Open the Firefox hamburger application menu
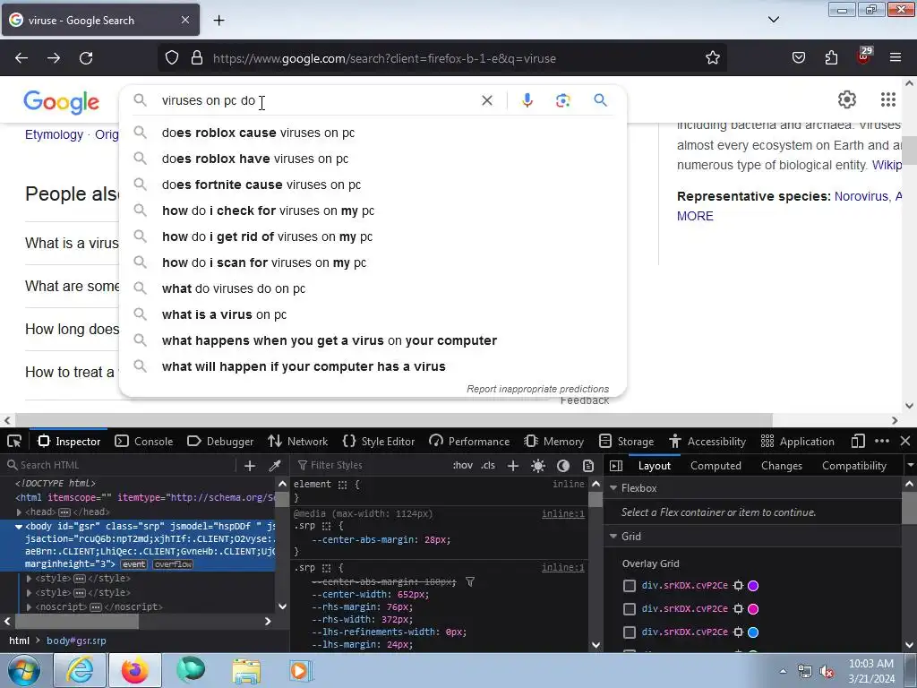 point(896,57)
